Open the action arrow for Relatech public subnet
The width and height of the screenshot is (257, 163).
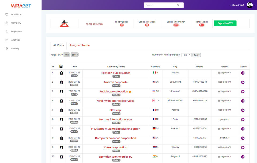(x=243, y=73)
